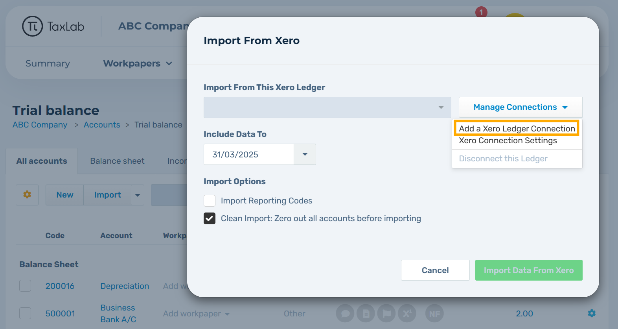
Task: Uncheck Clean Import zero out accounts option
Action: point(210,218)
